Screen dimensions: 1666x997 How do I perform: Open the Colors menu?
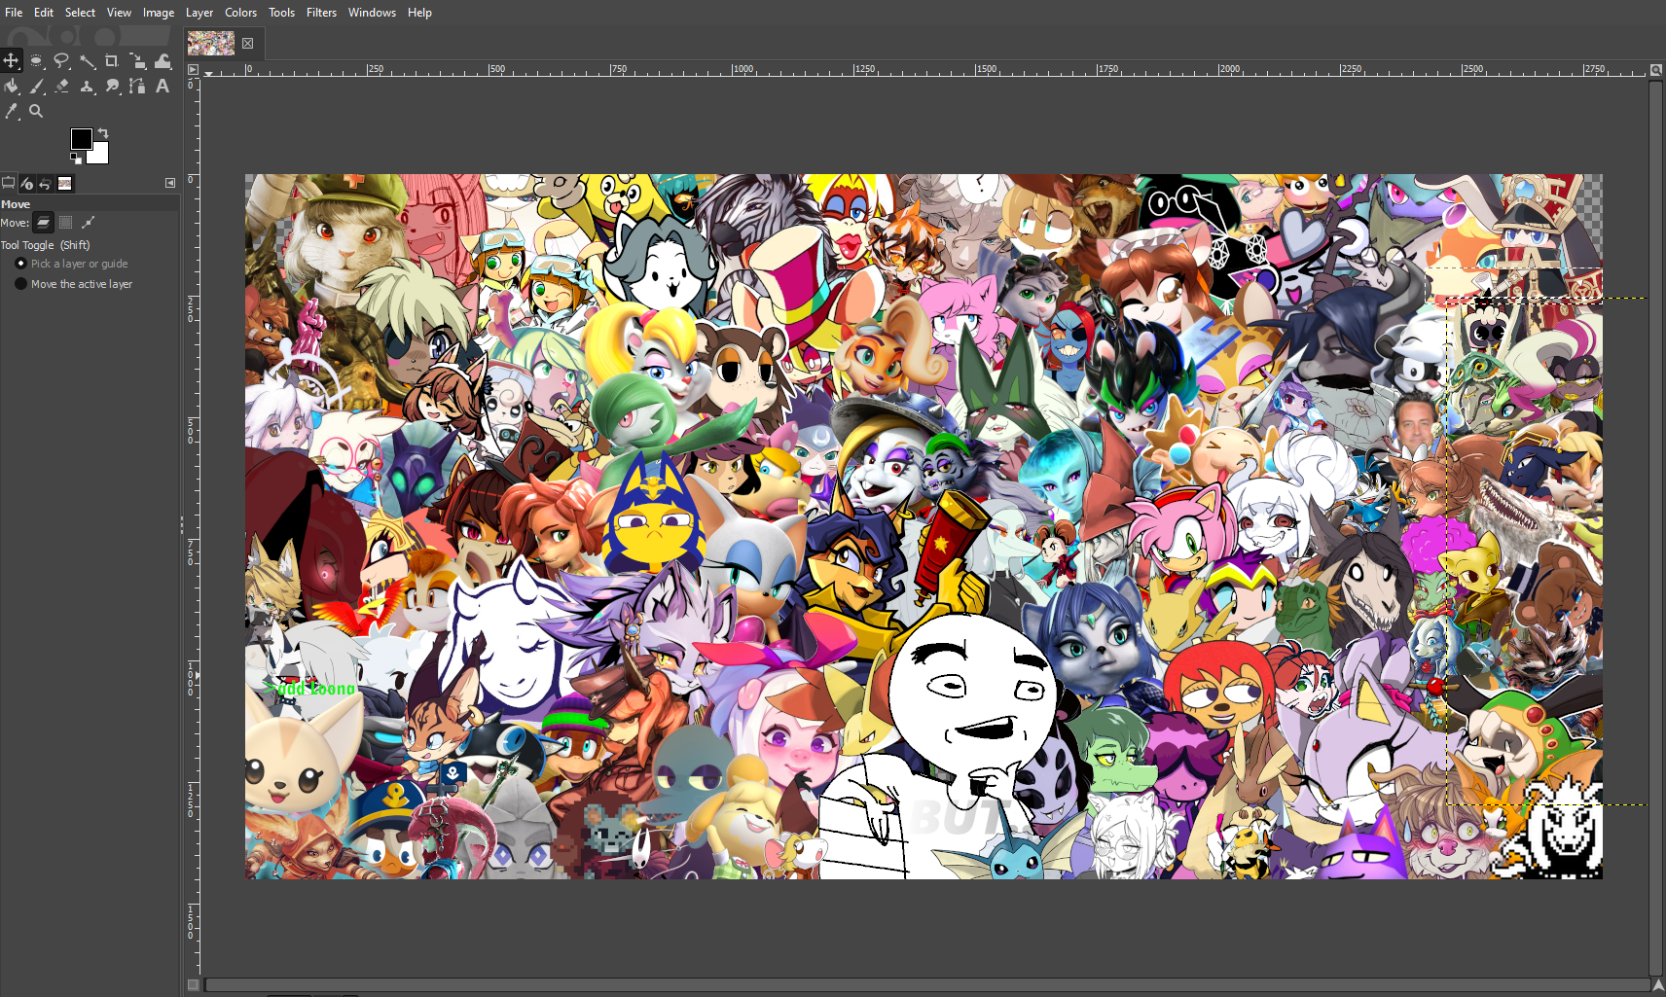(x=240, y=13)
